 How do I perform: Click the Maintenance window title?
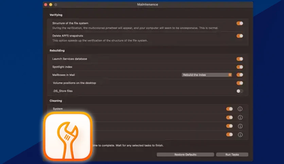point(147,4)
